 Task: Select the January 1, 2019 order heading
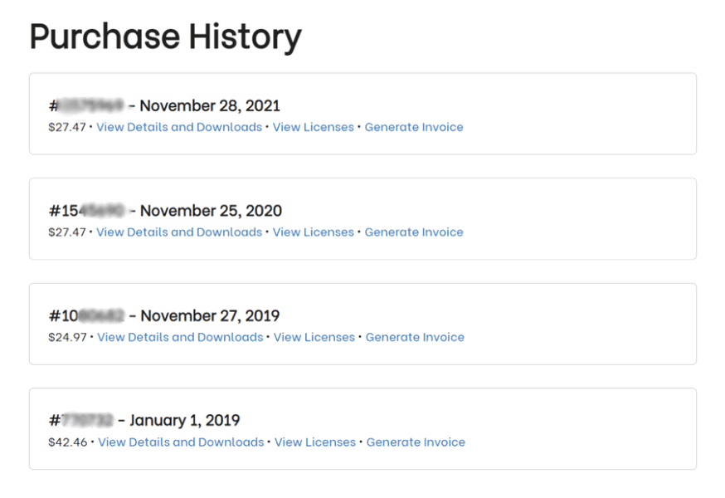144,421
